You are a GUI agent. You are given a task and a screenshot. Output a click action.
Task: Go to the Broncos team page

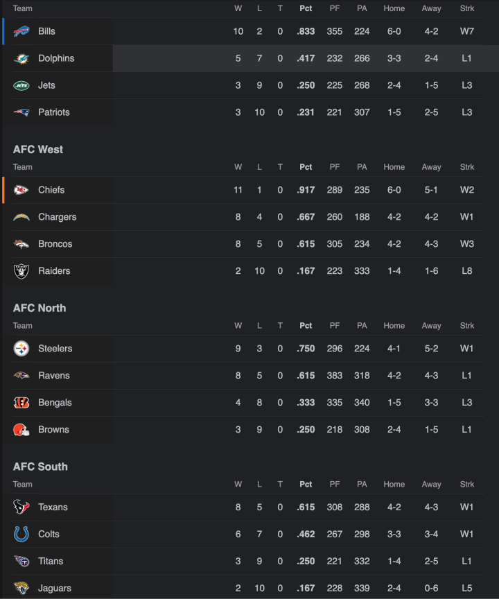[55, 244]
